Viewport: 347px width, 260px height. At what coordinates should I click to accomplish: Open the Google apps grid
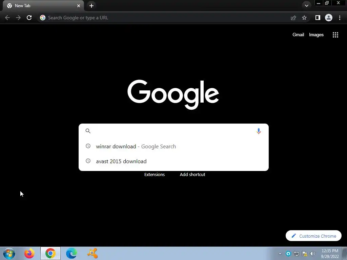[335, 35]
